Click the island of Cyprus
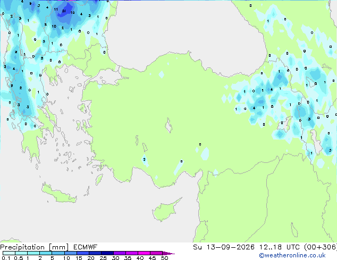This screenshot has width=337, height=260. [x=166, y=210]
